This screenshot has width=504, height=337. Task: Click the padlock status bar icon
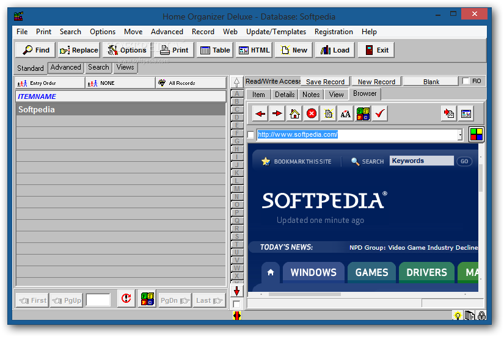tap(481, 316)
